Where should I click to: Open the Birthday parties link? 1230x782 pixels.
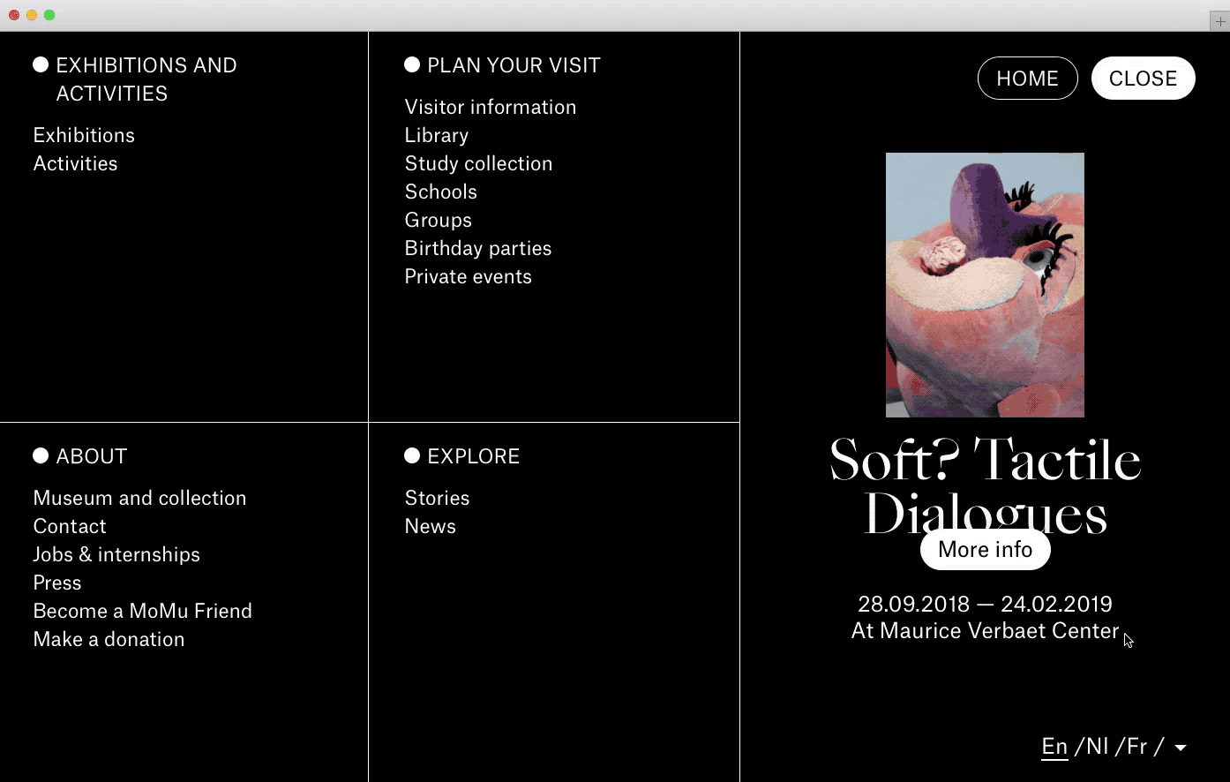click(x=478, y=248)
